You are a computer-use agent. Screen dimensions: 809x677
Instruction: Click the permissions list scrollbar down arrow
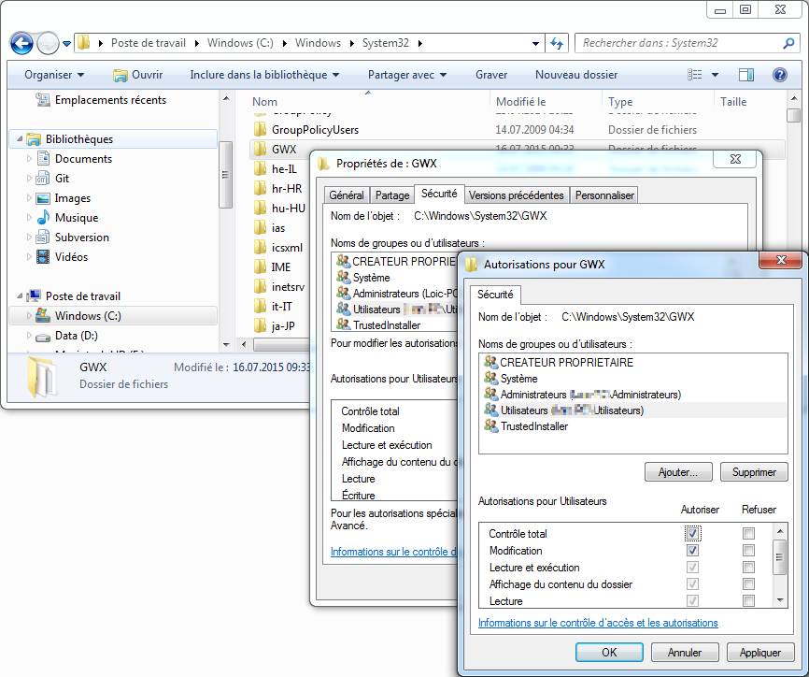pyautogui.click(x=781, y=600)
